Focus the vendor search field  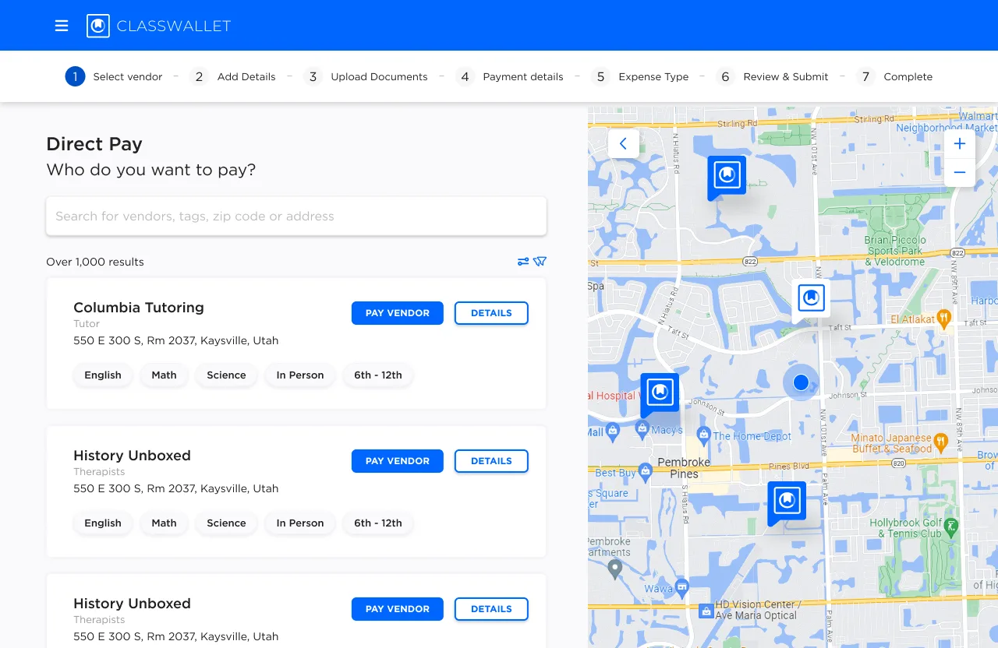point(296,216)
